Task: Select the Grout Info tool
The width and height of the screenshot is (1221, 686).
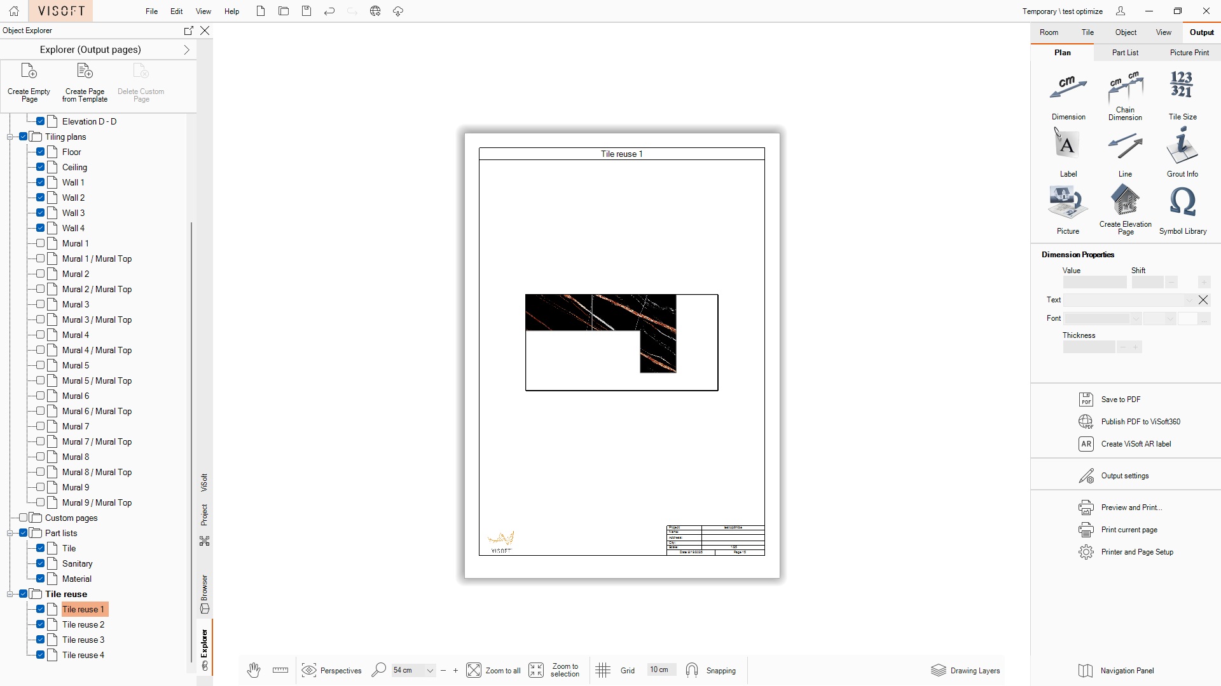Action: coord(1182,146)
